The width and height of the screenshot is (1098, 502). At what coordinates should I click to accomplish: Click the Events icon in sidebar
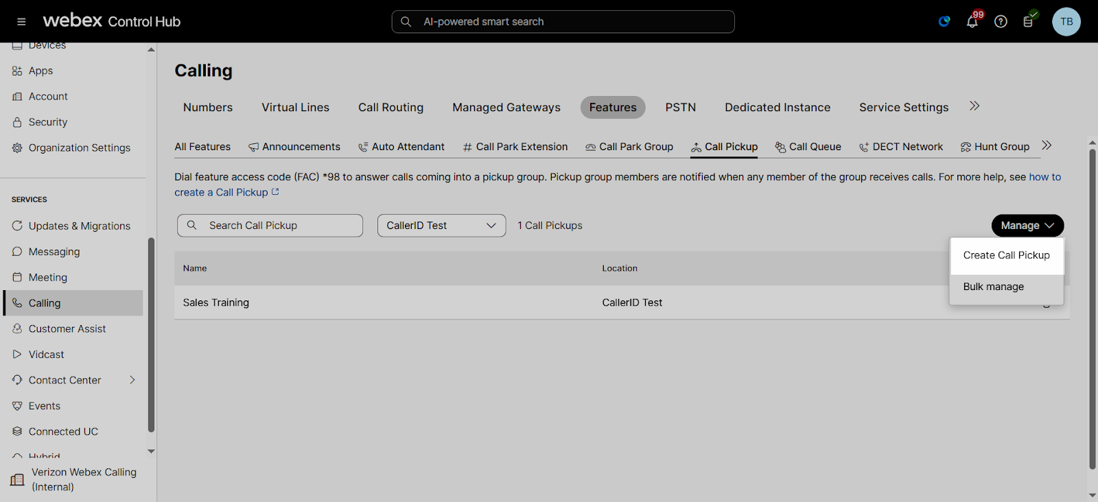17,406
